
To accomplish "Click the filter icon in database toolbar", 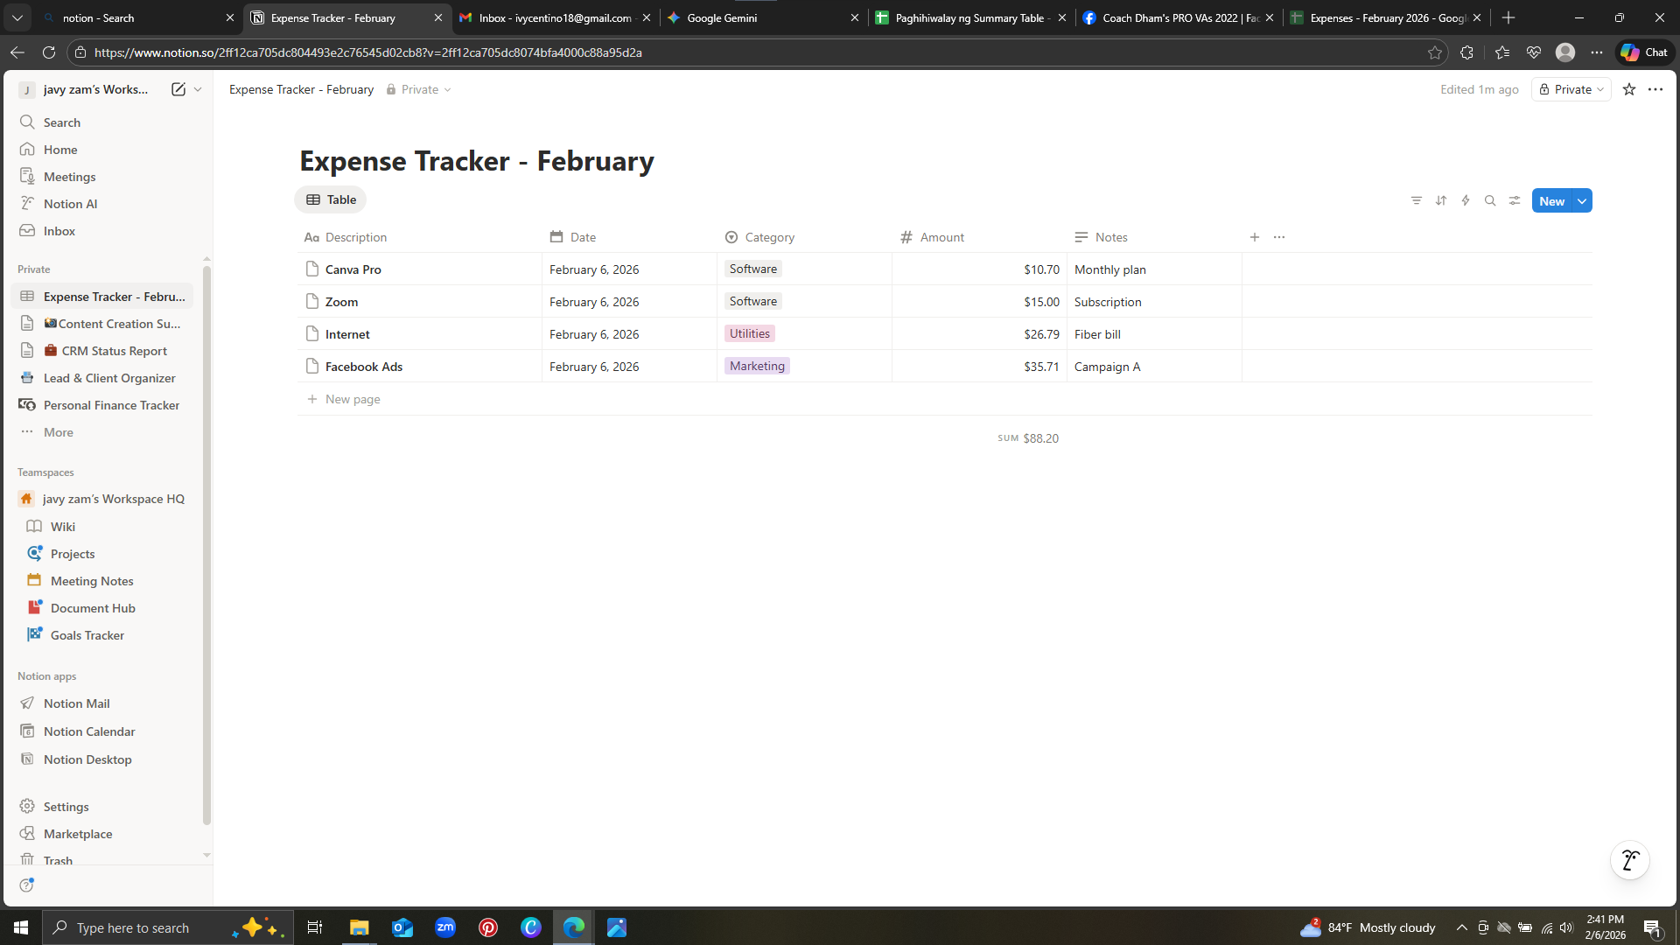I will click(1416, 201).
